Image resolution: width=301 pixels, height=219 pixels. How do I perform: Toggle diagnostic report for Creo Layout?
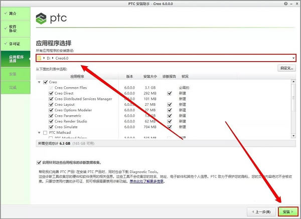[x=170, y=105]
